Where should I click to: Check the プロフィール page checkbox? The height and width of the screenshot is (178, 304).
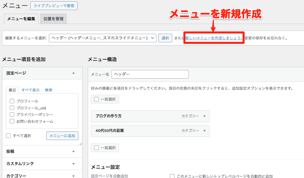(x=12, y=101)
